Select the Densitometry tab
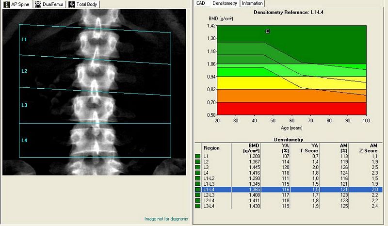This screenshot has height=226, width=388. click(x=225, y=3)
